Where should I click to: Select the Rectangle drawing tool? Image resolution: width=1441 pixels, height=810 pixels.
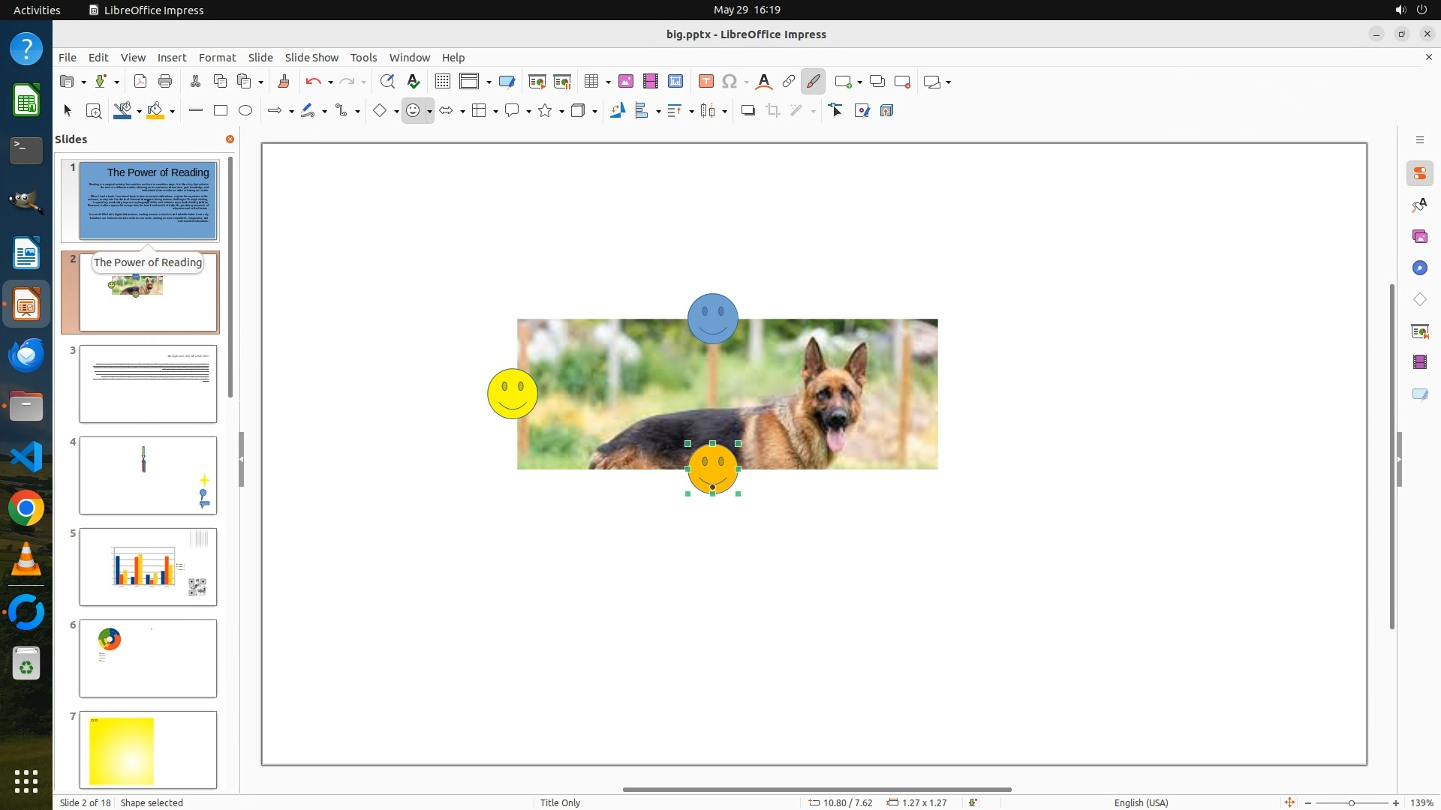(x=221, y=111)
